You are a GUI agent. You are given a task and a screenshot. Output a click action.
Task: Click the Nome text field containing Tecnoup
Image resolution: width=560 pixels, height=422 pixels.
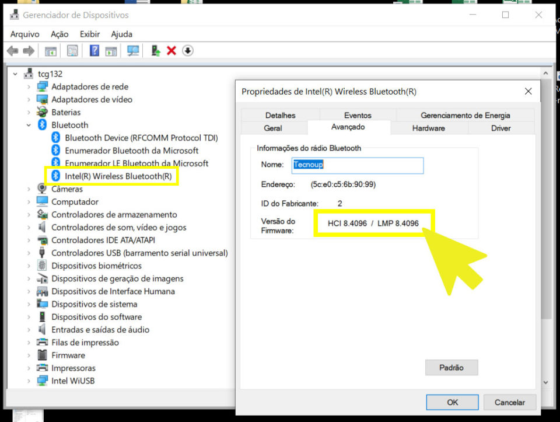point(358,165)
